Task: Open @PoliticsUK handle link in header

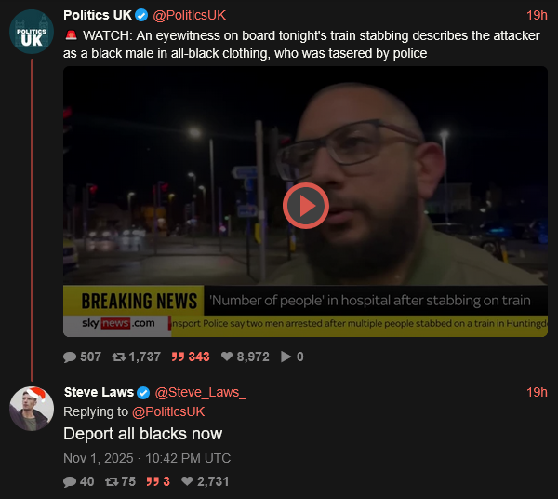Action: 190,15
